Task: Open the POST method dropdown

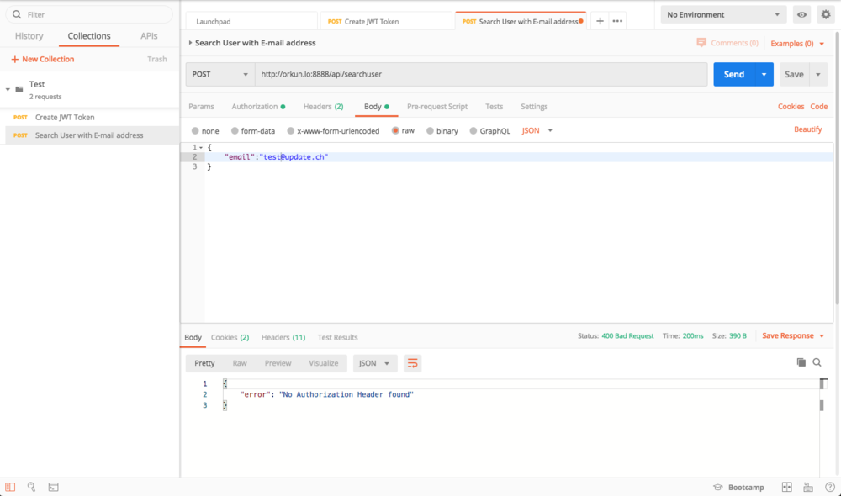Action: (220, 74)
